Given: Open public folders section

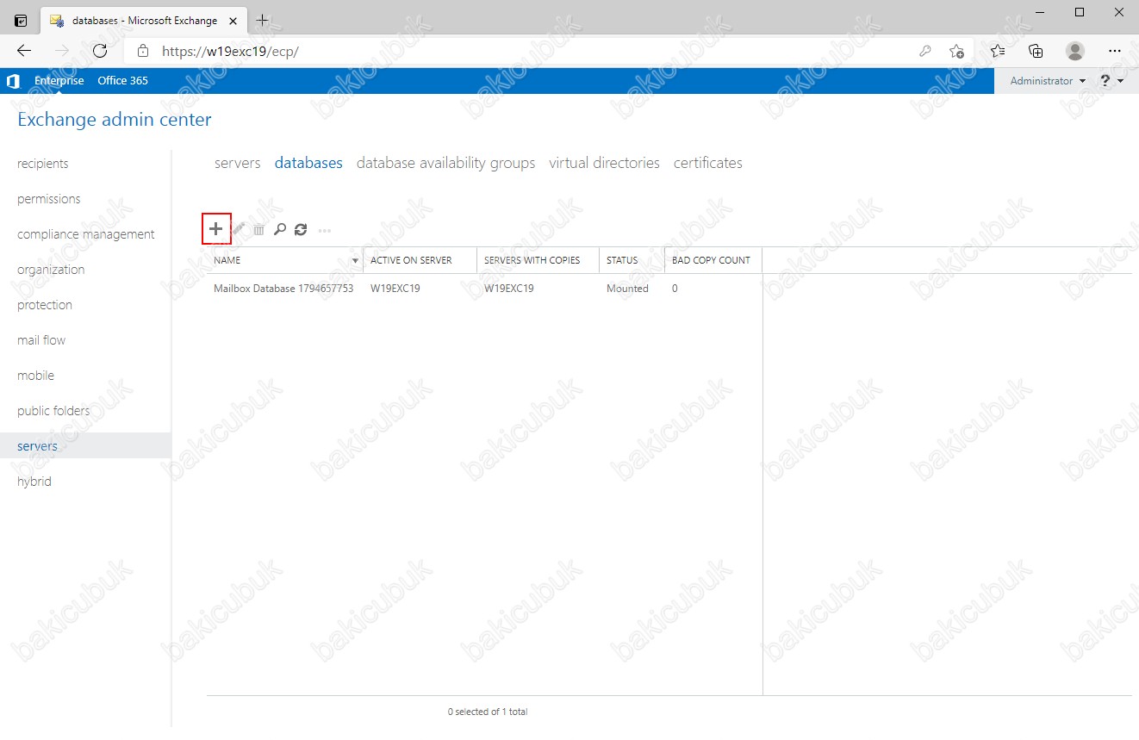Looking at the screenshot, I should click(53, 411).
